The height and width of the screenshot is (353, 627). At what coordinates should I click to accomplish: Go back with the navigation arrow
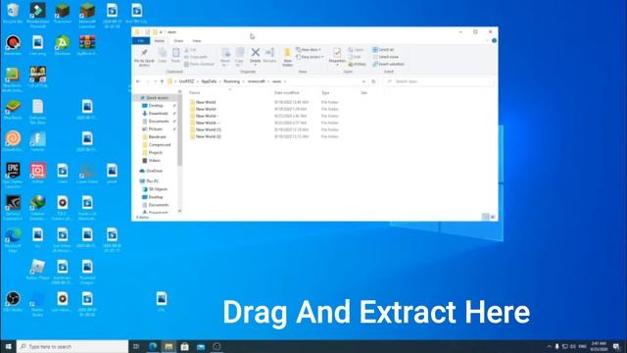pyautogui.click(x=138, y=81)
